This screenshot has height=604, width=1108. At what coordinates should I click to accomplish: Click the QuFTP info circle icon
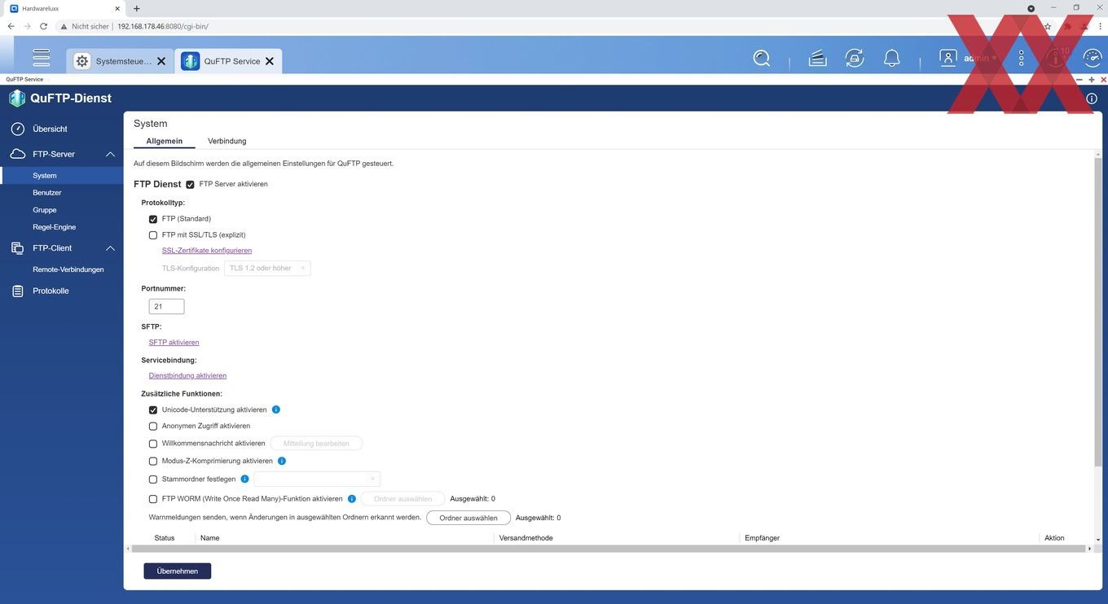(1092, 98)
